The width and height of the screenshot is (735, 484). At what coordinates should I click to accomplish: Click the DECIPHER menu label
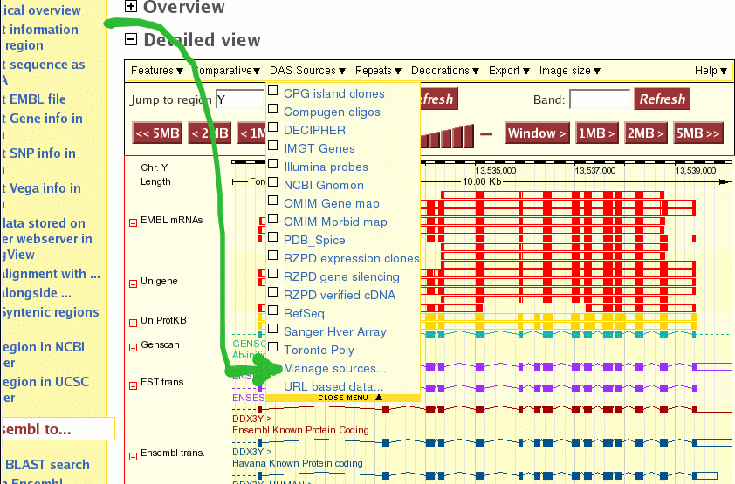point(314,130)
